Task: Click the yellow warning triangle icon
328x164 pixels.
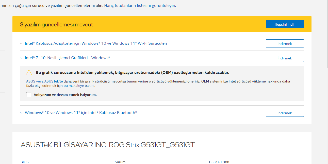Action: [x=29, y=73]
